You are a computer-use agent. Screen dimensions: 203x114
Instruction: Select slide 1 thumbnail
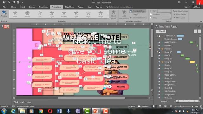click(6, 27)
